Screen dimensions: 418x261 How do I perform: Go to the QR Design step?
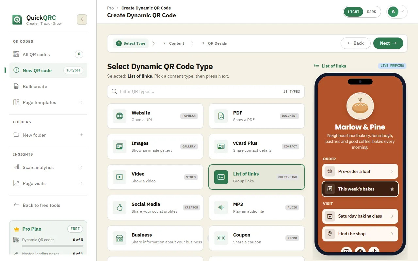215,43
